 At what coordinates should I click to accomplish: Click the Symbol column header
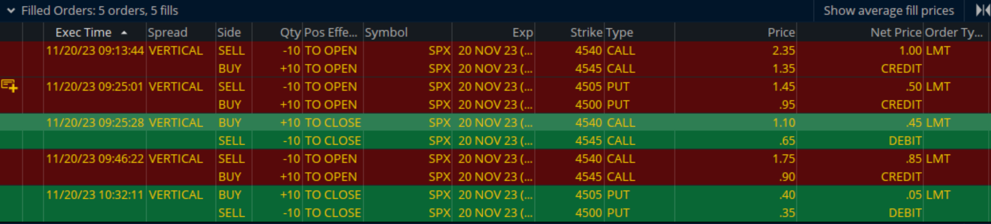[386, 33]
